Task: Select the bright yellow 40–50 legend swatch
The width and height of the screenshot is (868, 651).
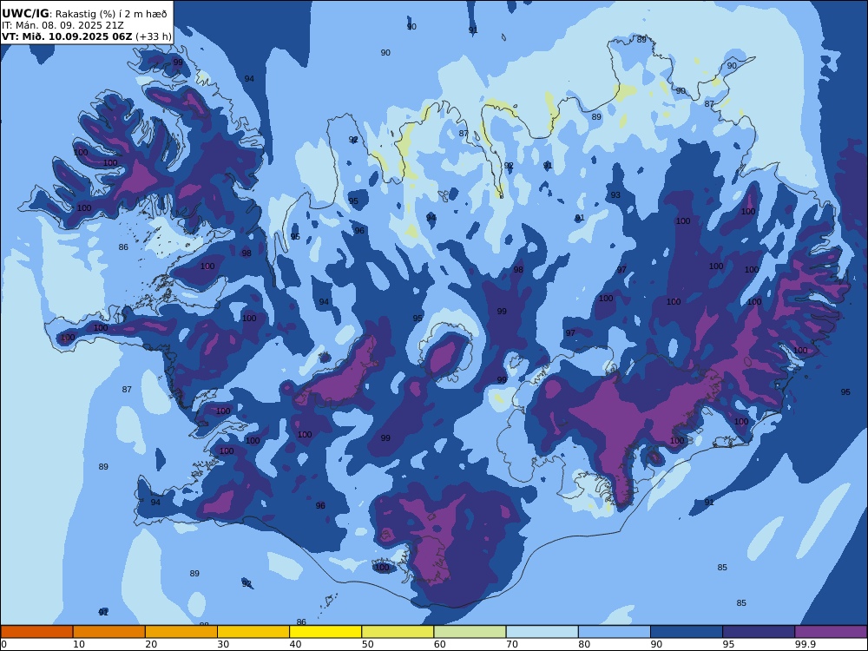Action: point(325,632)
